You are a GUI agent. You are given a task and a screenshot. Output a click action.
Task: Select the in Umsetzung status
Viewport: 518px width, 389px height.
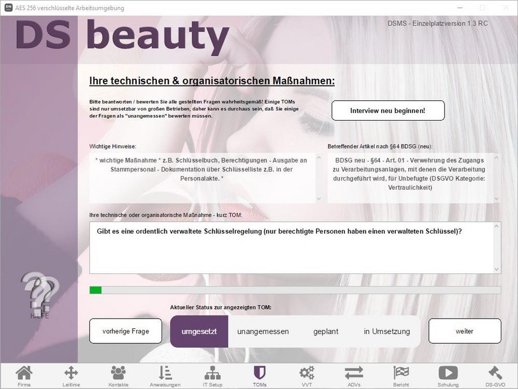[386, 332]
